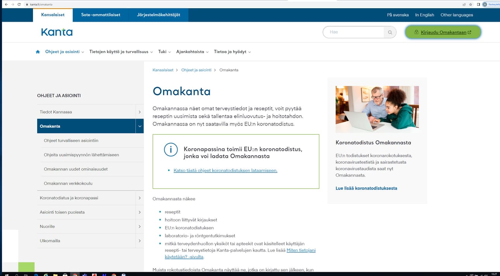Click the Lue lisää koronatodistuksesta link
Screen dimensions: 500x276
[x=366, y=188]
